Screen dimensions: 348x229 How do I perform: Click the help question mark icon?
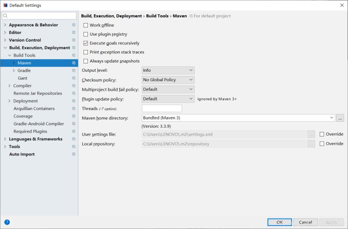coord(7,222)
